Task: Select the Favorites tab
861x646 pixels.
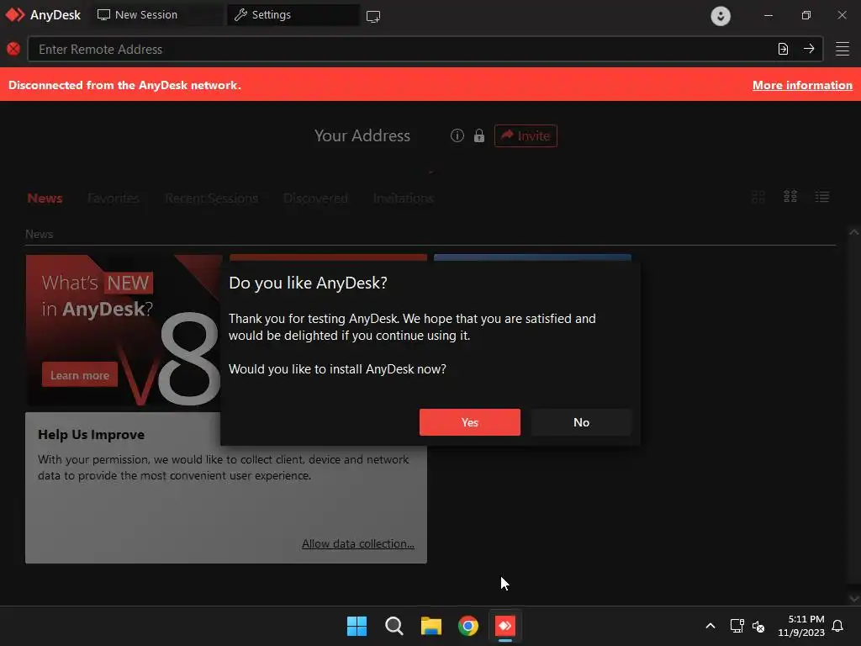Action: pos(114,199)
